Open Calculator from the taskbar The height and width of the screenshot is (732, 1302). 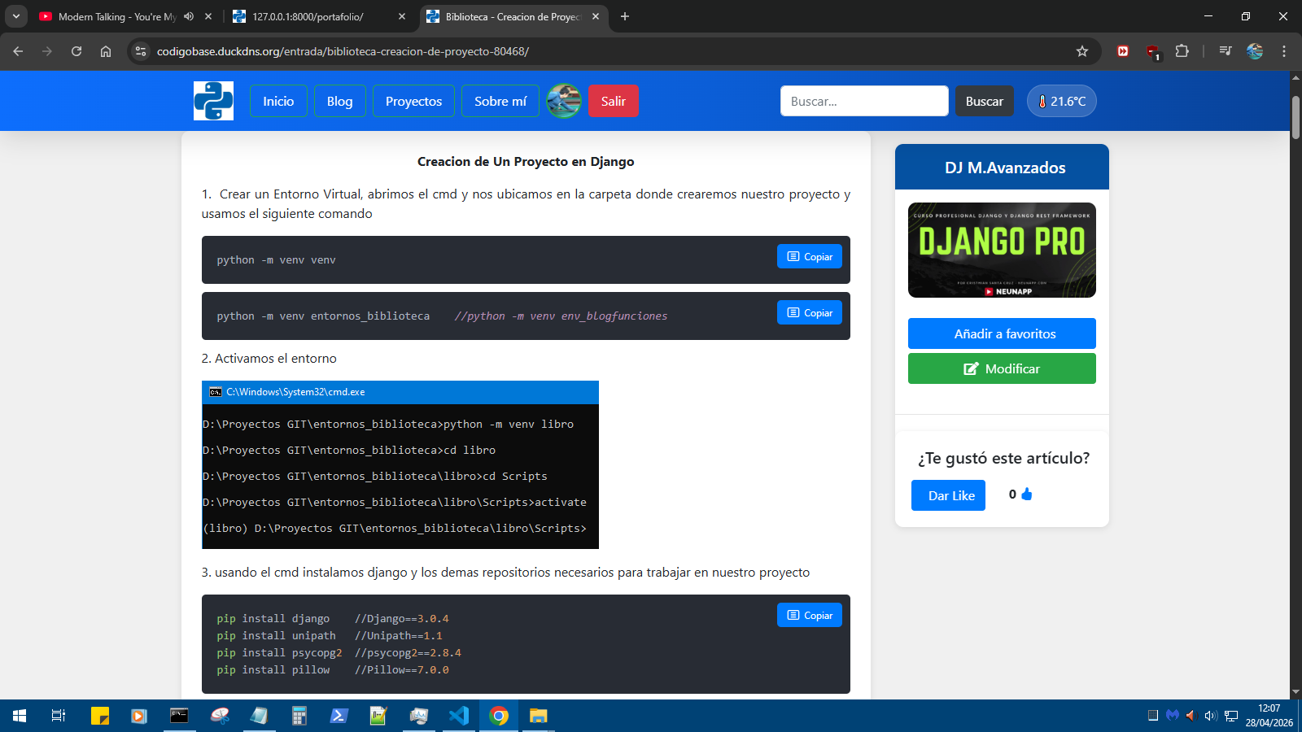pos(299,716)
